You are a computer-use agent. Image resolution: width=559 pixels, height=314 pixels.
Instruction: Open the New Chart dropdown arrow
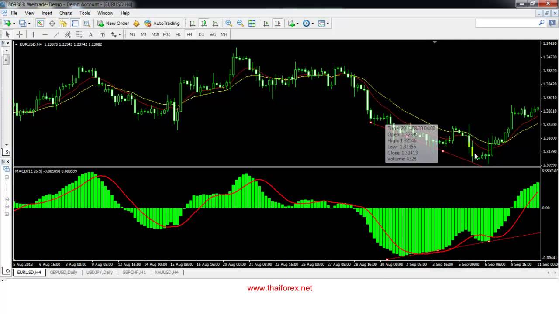14,24
